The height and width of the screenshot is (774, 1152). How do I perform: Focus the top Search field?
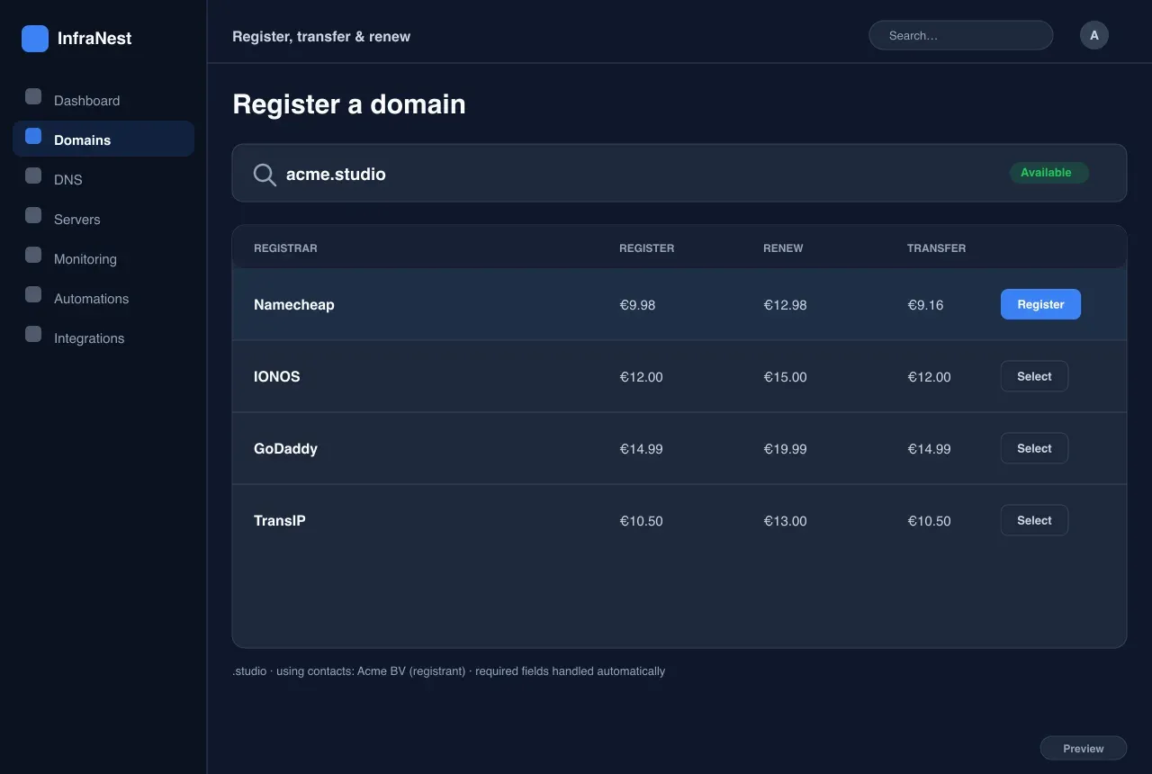click(x=960, y=35)
